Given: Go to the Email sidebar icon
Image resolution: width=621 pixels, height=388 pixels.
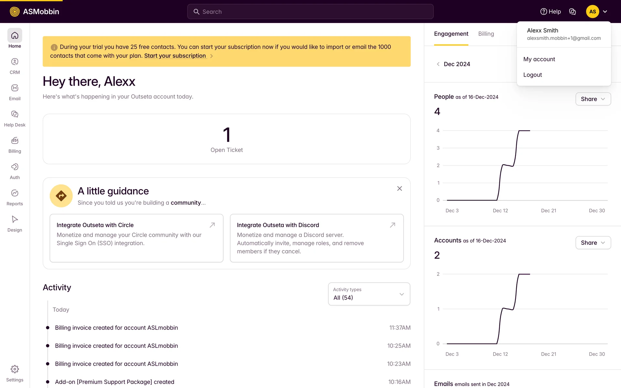Looking at the screenshot, I should click(15, 92).
